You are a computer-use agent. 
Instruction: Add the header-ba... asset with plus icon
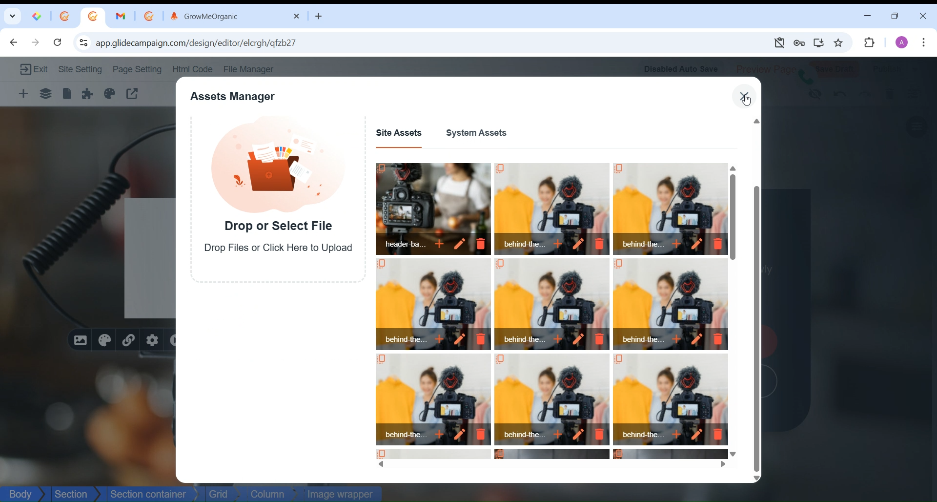click(x=439, y=244)
